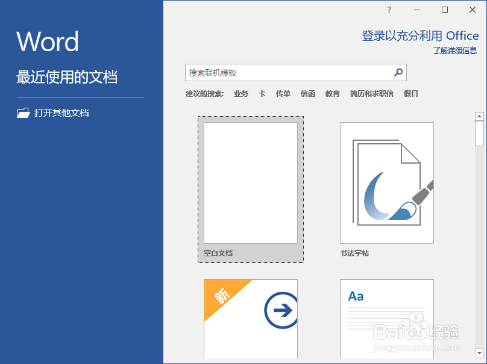Click the search online templates field

(x=296, y=73)
